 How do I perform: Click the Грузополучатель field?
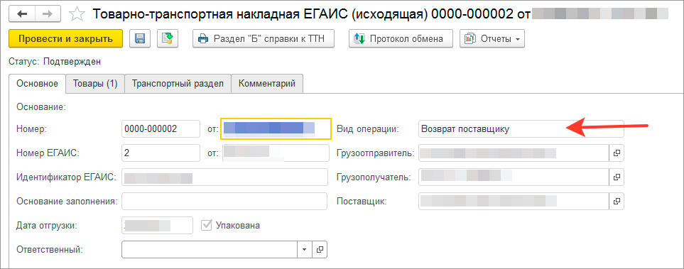coord(514,177)
